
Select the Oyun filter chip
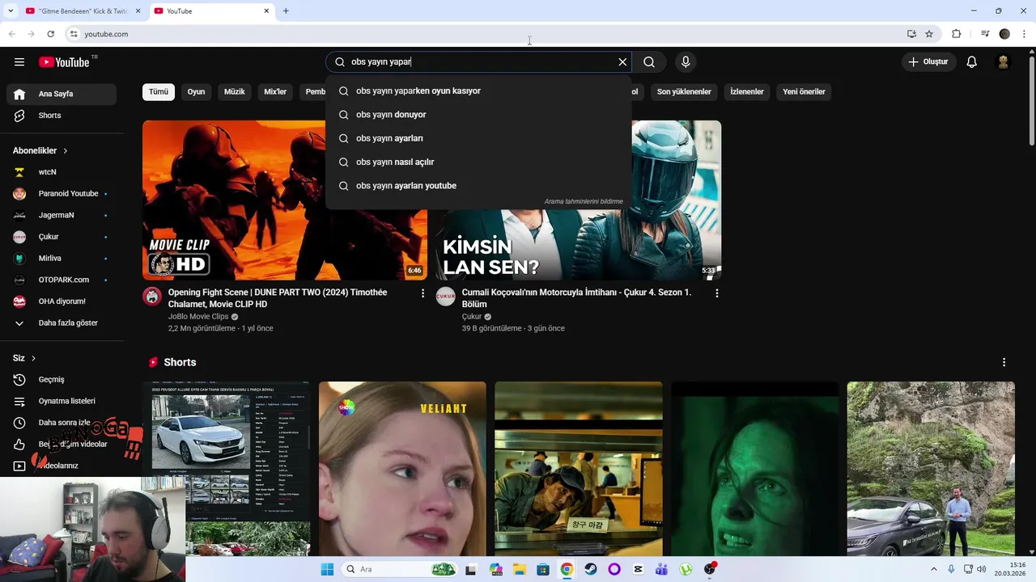tap(197, 92)
